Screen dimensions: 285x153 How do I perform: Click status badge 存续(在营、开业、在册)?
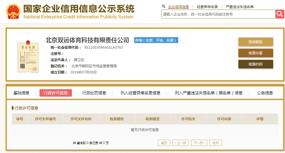point(156,40)
